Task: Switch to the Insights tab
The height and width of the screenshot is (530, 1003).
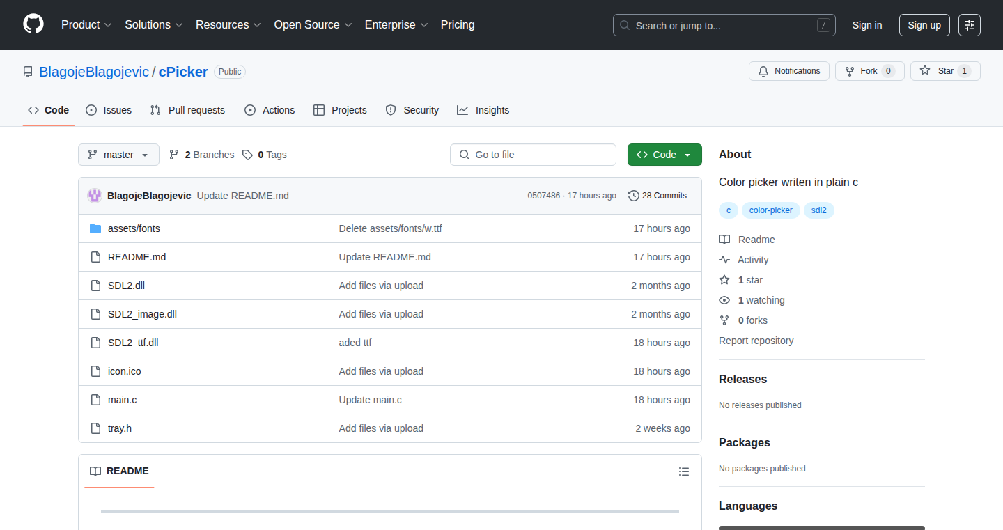Action: (483, 110)
